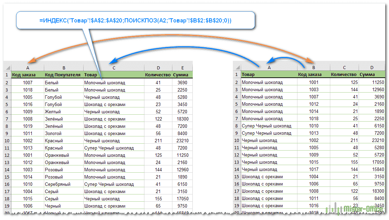Click the 'Код заказа' header cell in the right sheet

pos(314,74)
